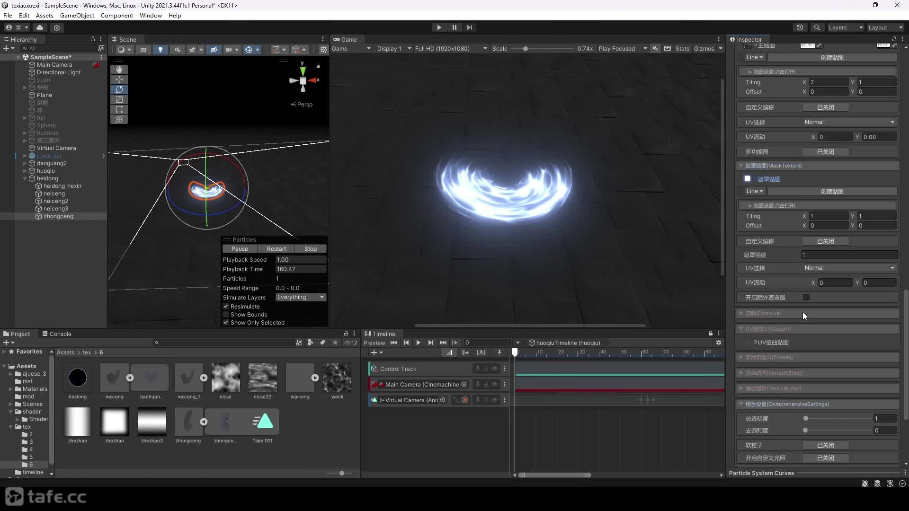Select the Rect tool in Scene toolbar
Viewport: 909px width, 511px height.
tap(119, 109)
